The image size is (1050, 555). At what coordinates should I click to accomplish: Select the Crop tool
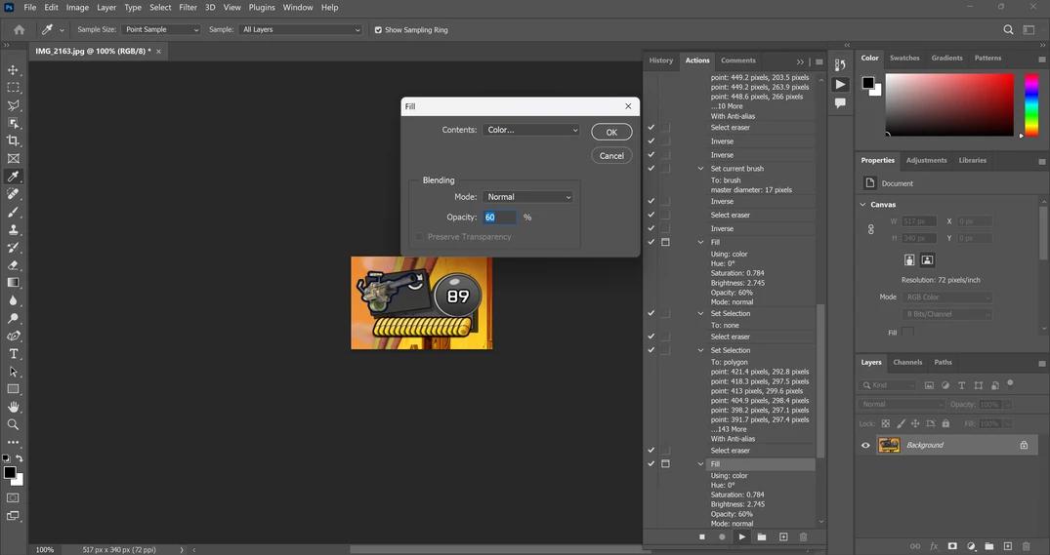coord(14,140)
